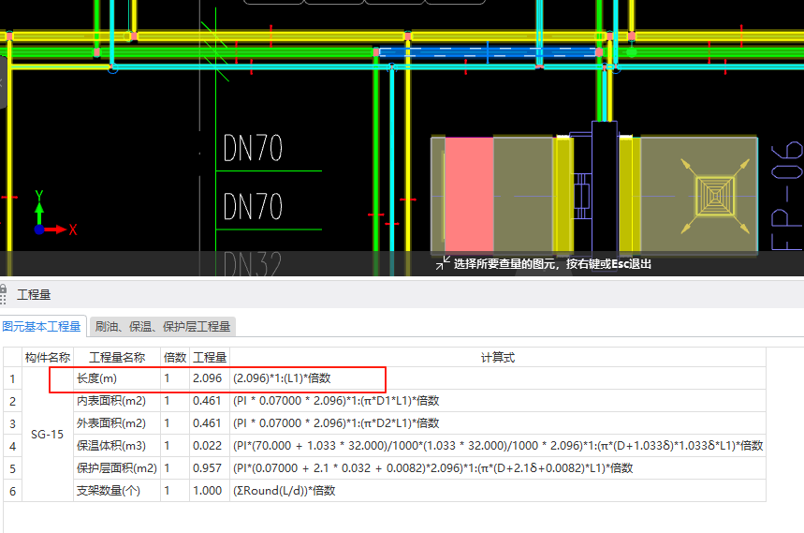Select the 外表面积(m2) cell
This screenshot has height=533, width=804.
117,423
